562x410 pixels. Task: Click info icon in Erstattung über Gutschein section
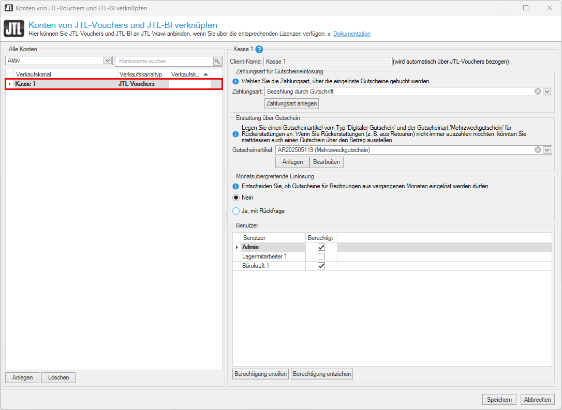[235, 134]
